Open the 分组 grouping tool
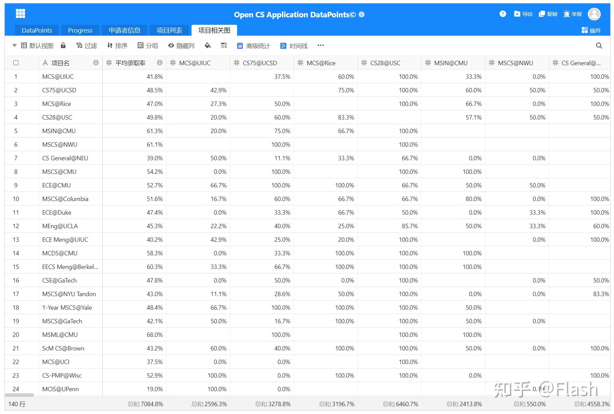The height and width of the screenshot is (414, 614). click(148, 46)
